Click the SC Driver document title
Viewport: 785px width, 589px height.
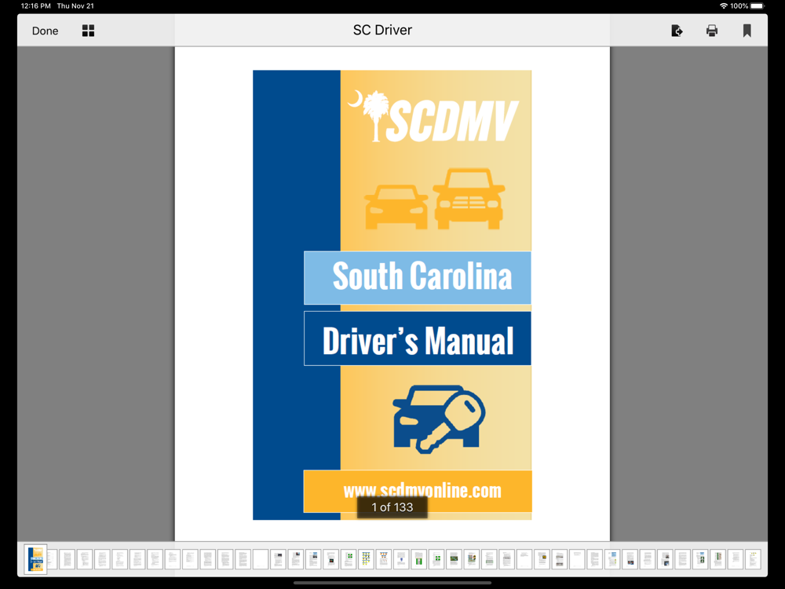382,30
